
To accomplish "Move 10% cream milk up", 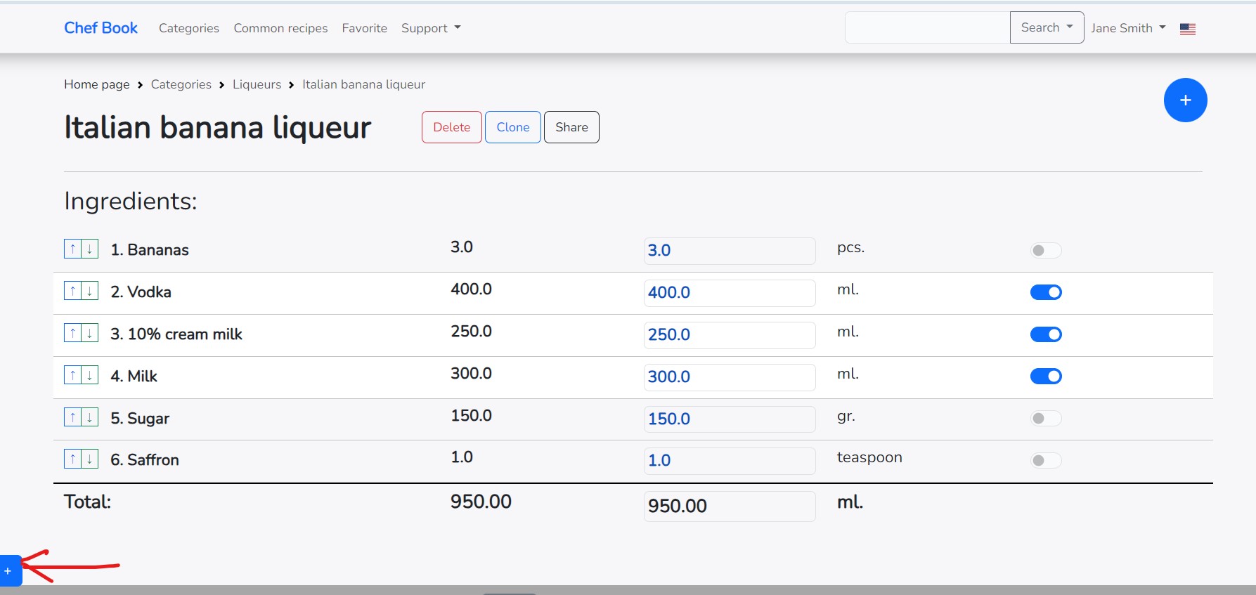I will click(x=72, y=334).
